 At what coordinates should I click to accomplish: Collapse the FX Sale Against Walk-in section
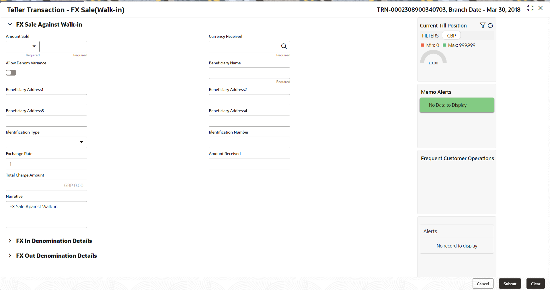[10, 25]
